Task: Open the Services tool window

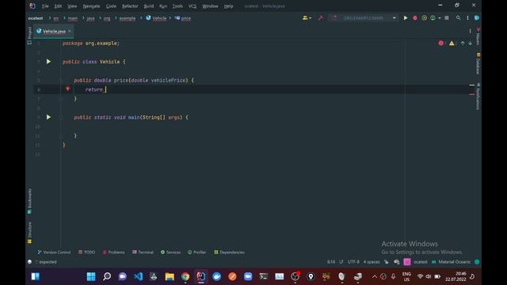Action: (x=171, y=252)
